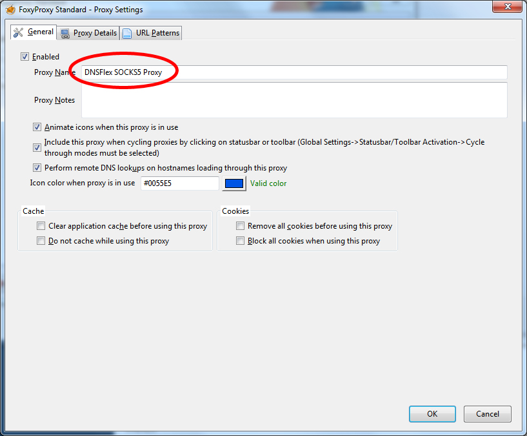Screen dimensions: 527x436
Task: Click the Cookies group heading
Action: 235,211
